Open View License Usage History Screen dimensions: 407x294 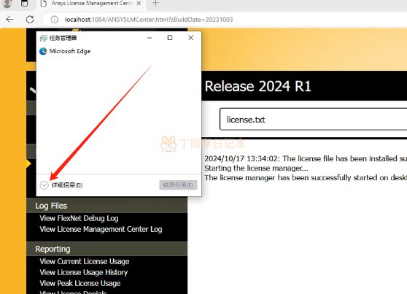click(84, 272)
